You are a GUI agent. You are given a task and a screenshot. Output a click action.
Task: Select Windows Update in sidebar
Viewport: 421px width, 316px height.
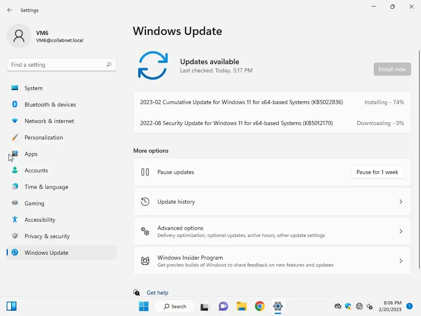(62, 253)
